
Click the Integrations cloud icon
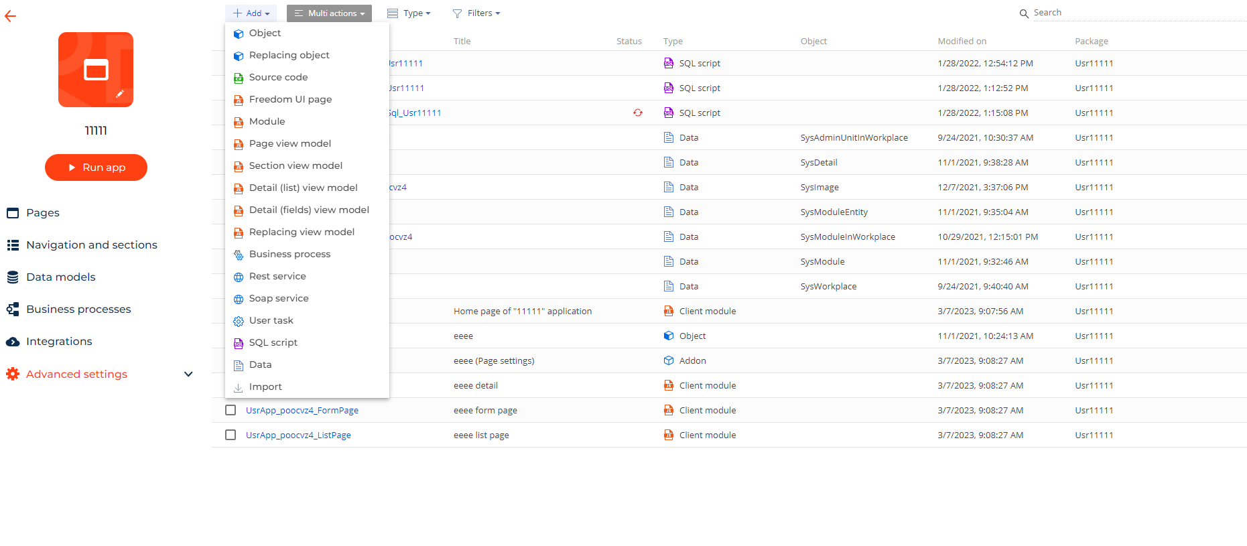coord(13,342)
